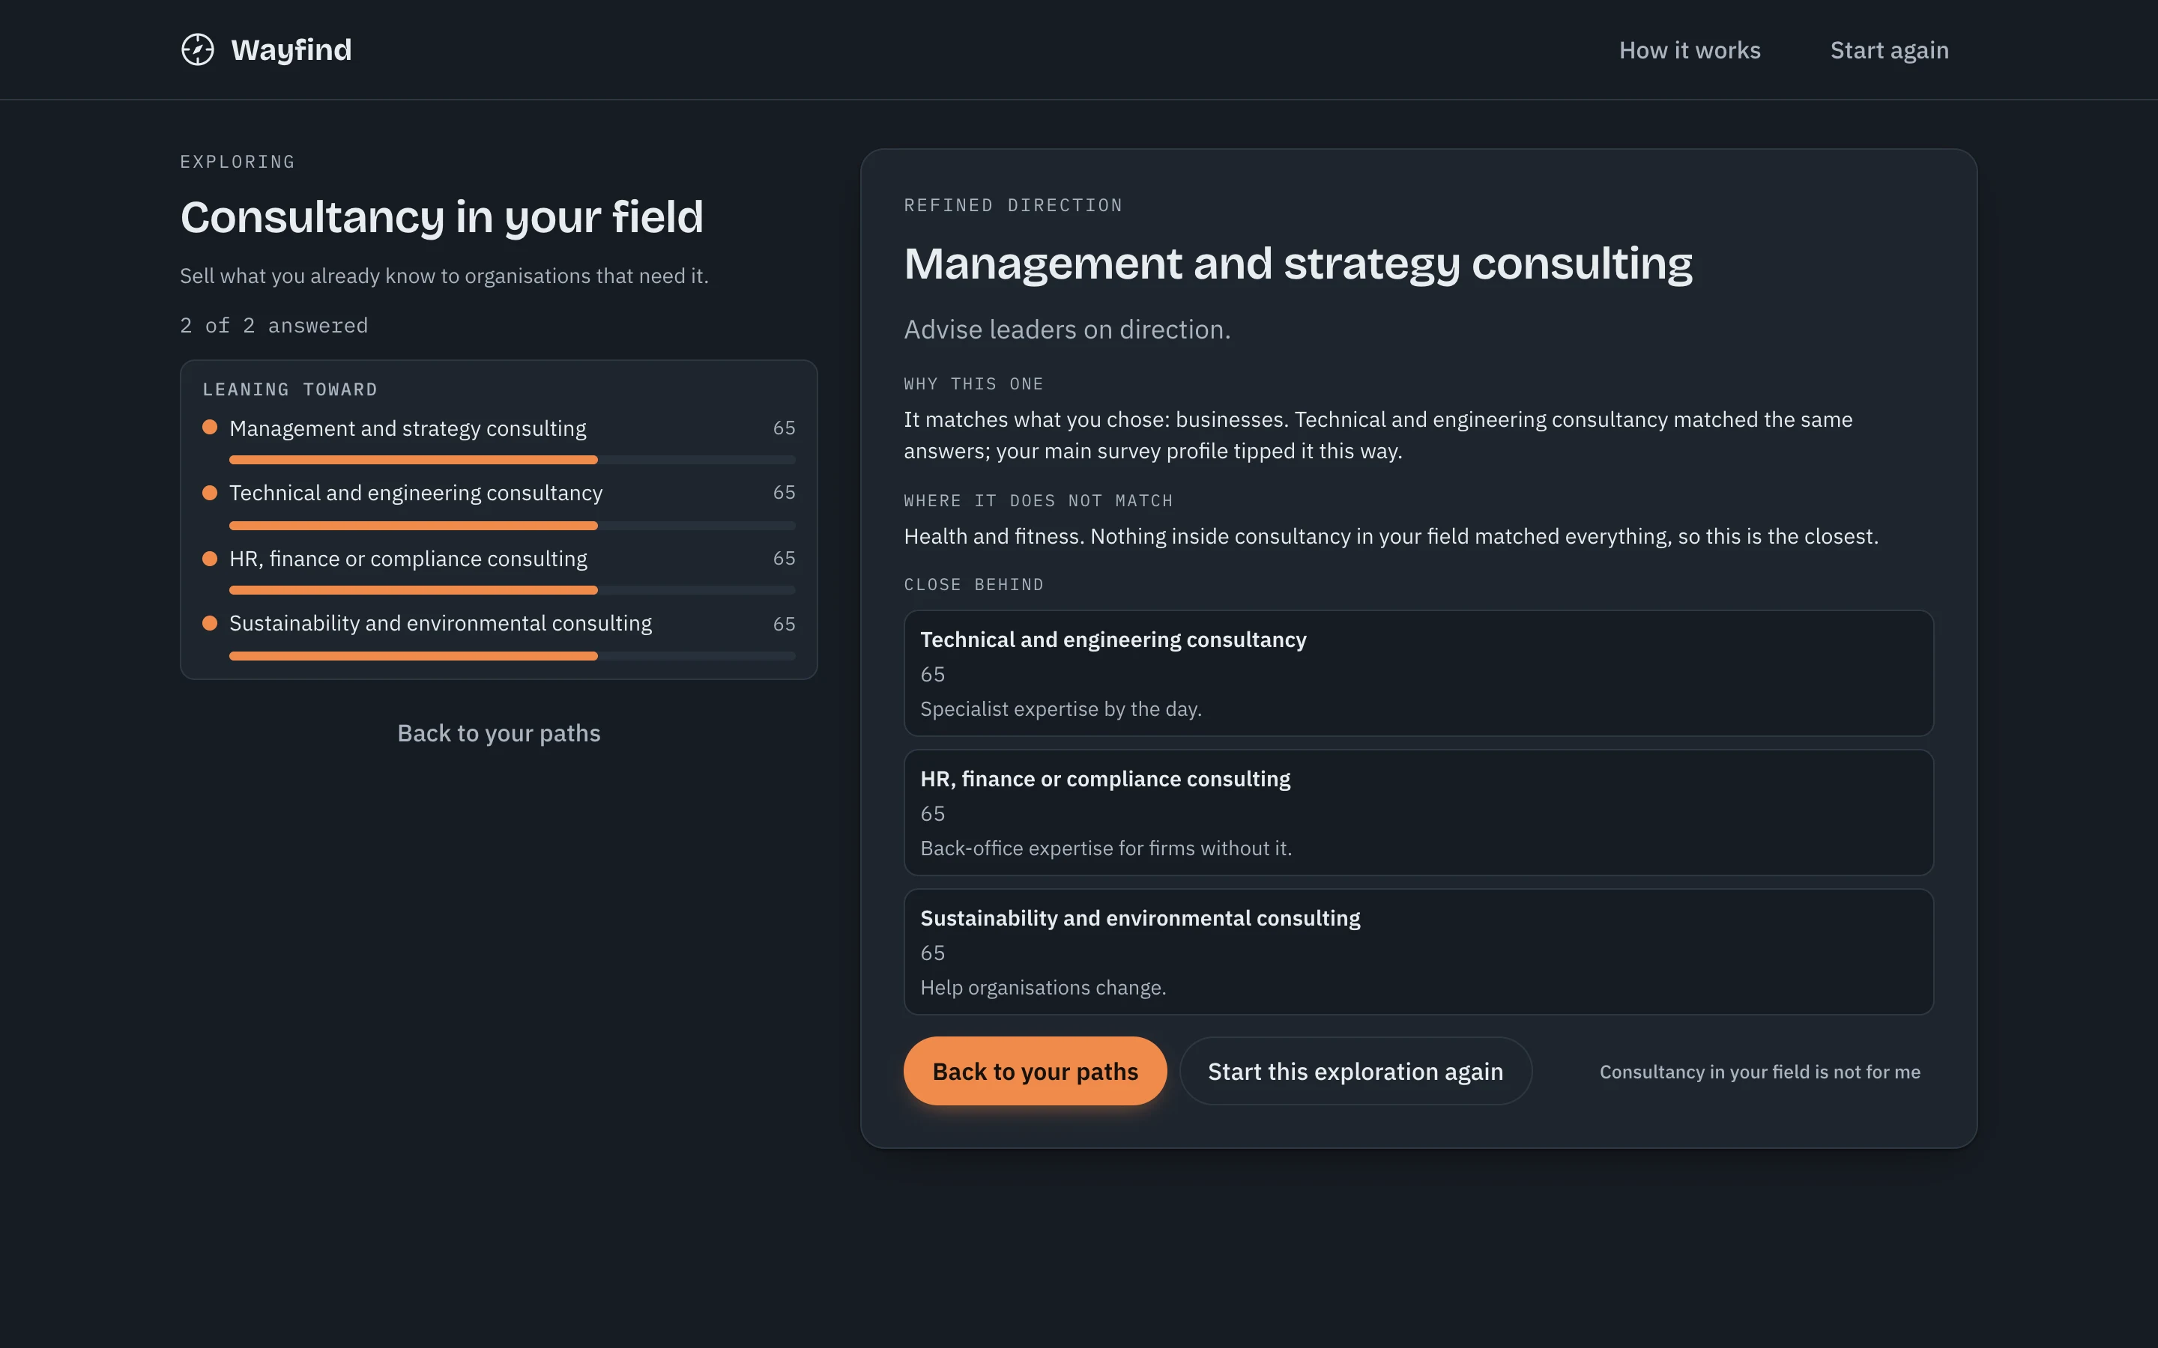The image size is (2158, 1348).
Task: Click the orange dot beside Management and strategy consulting
Action: [x=210, y=427]
